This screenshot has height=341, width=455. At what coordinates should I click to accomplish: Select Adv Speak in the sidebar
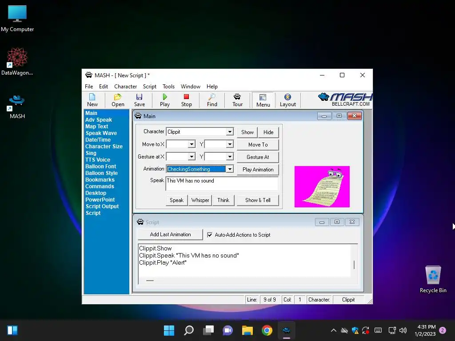tap(99, 120)
